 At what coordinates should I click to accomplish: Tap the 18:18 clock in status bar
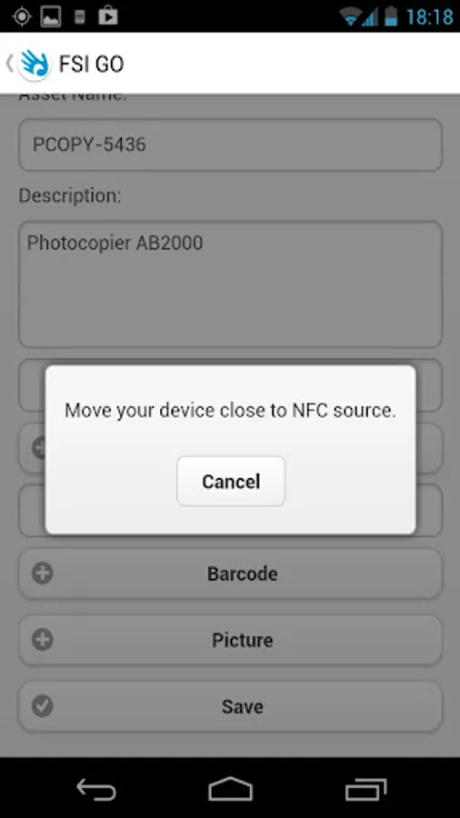[429, 16]
